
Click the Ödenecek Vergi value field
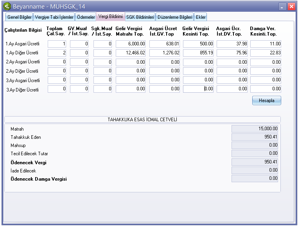255,162
